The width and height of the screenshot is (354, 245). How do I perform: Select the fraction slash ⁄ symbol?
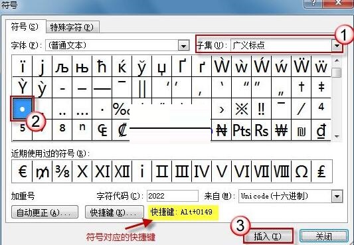301,109
